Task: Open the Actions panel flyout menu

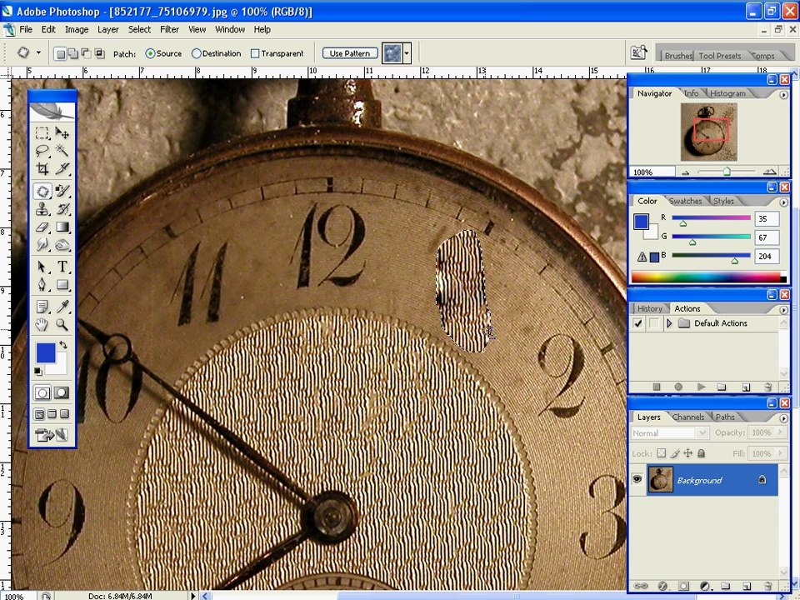Action: tap(783, 310)
